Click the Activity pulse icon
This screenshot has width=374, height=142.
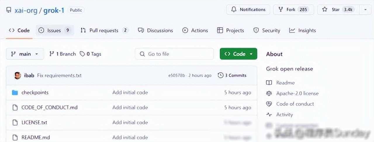(269, 115)
